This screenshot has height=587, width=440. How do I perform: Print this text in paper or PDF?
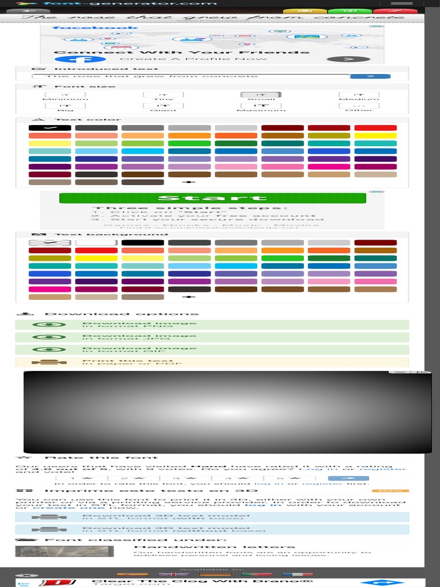coord(212,362)
